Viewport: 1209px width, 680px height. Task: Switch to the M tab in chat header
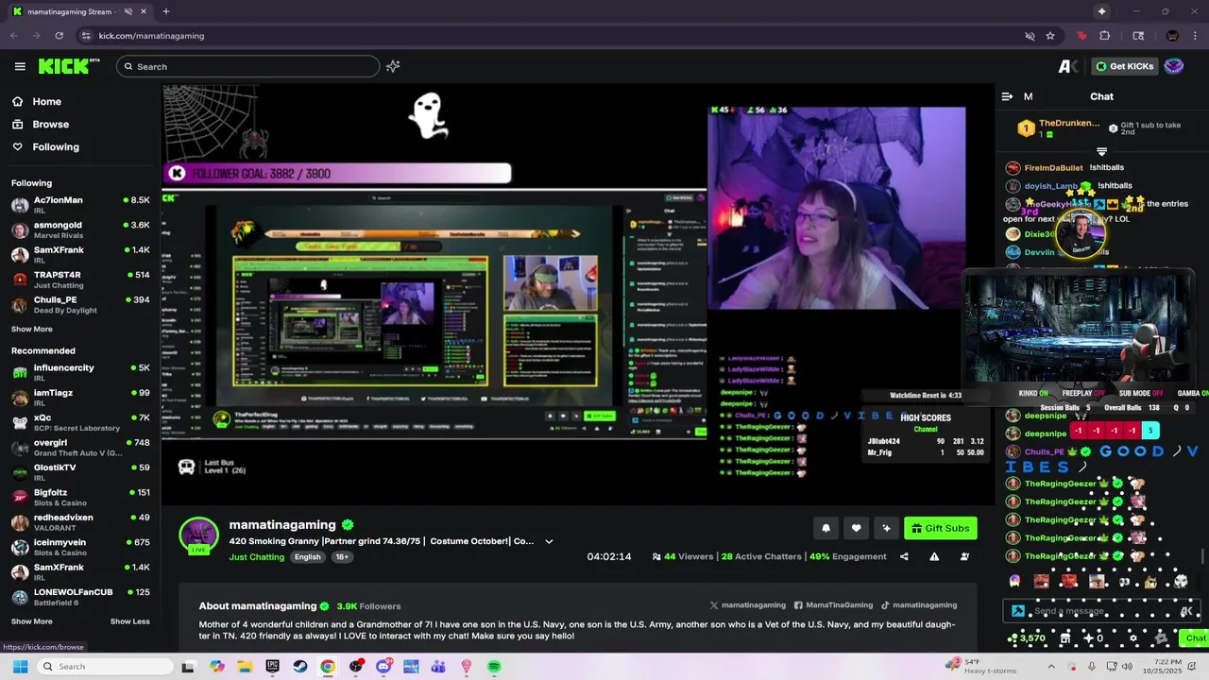pos(1028,96)
